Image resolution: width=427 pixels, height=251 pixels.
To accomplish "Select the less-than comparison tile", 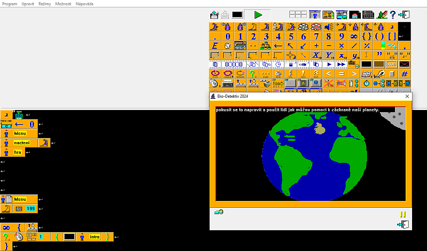I will coord(329,74).
